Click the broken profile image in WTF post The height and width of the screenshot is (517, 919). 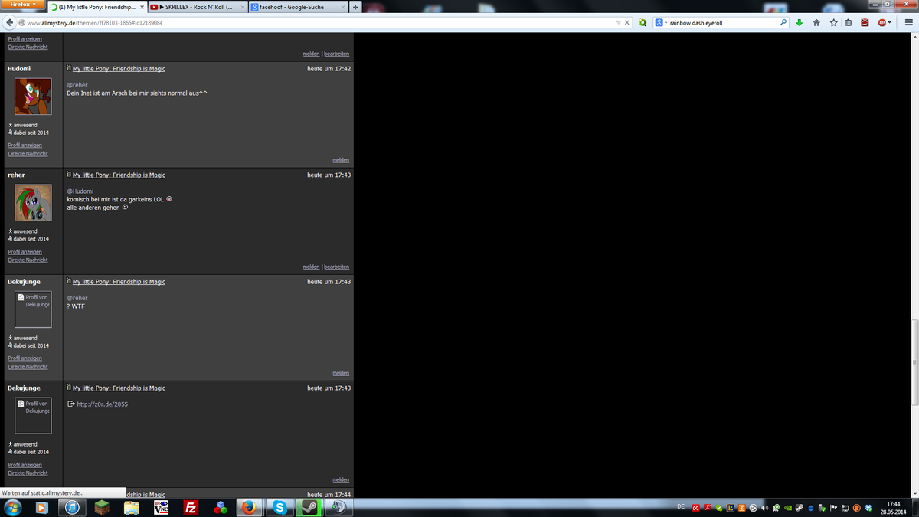click(x=33, y=309)
